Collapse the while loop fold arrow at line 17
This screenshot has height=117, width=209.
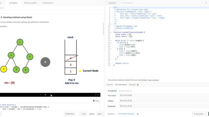click(x=111, y=40)
